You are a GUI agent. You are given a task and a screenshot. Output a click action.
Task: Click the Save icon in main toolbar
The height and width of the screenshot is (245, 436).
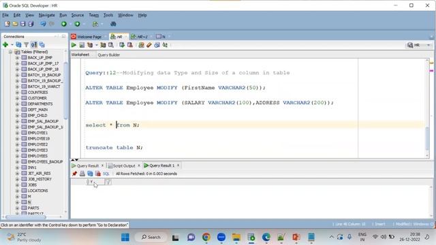pos(22,24)
